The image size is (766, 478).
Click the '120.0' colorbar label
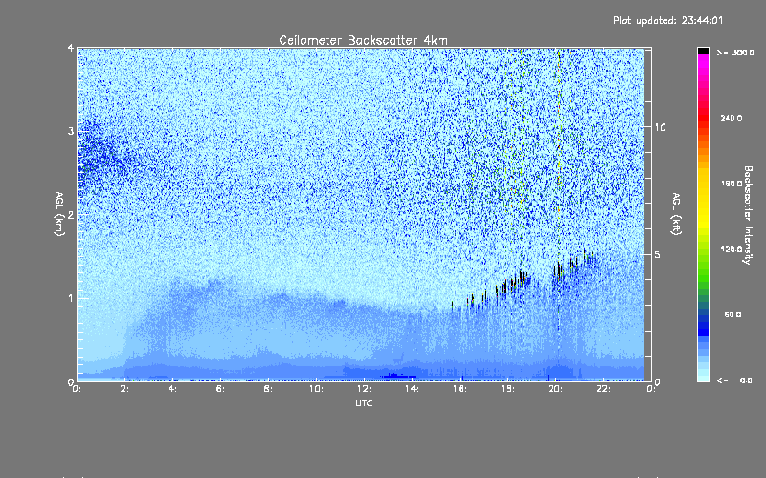coord(732,249)
